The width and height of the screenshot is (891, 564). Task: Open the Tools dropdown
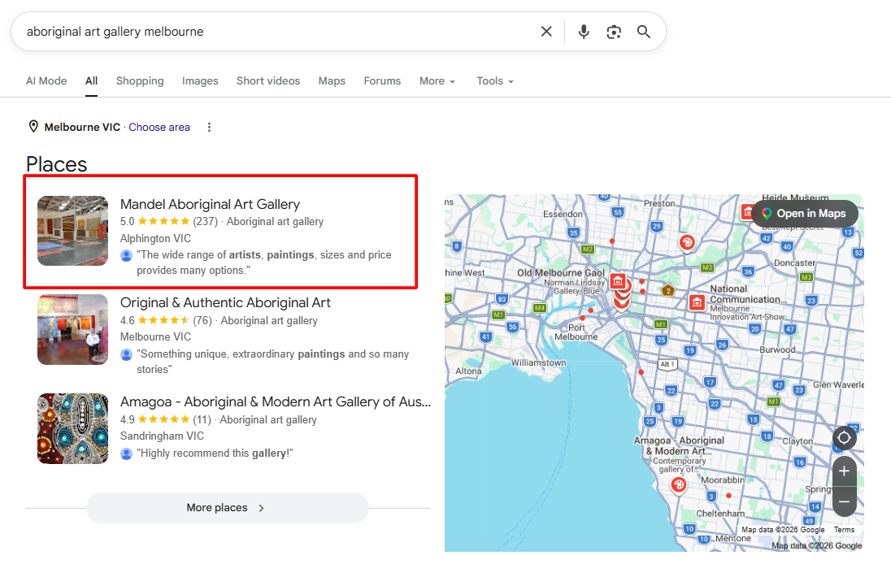(495, 81)
